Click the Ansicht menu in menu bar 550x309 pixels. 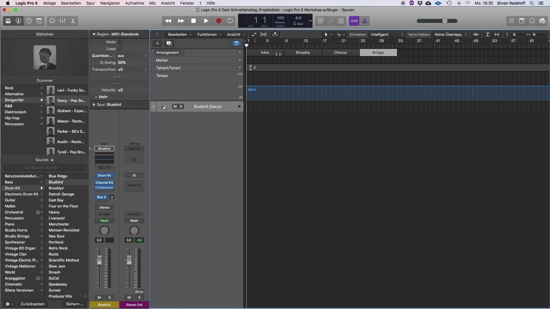click(x=167, y=3)
